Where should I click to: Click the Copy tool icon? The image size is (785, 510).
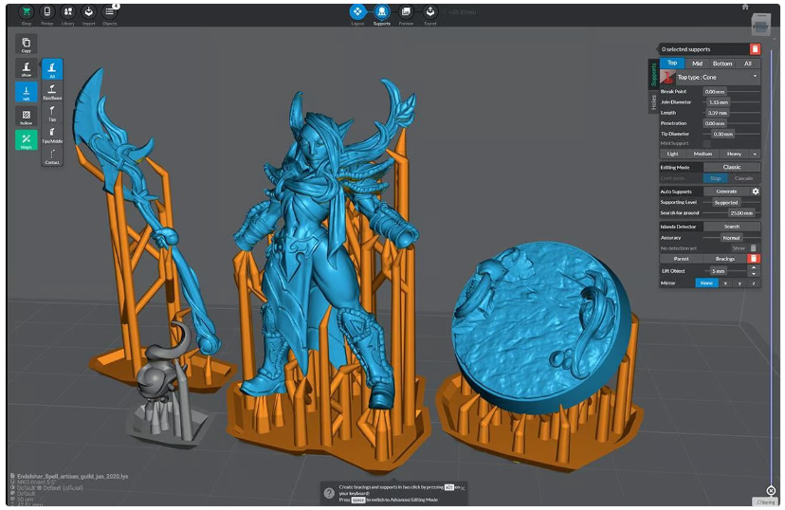26,44
